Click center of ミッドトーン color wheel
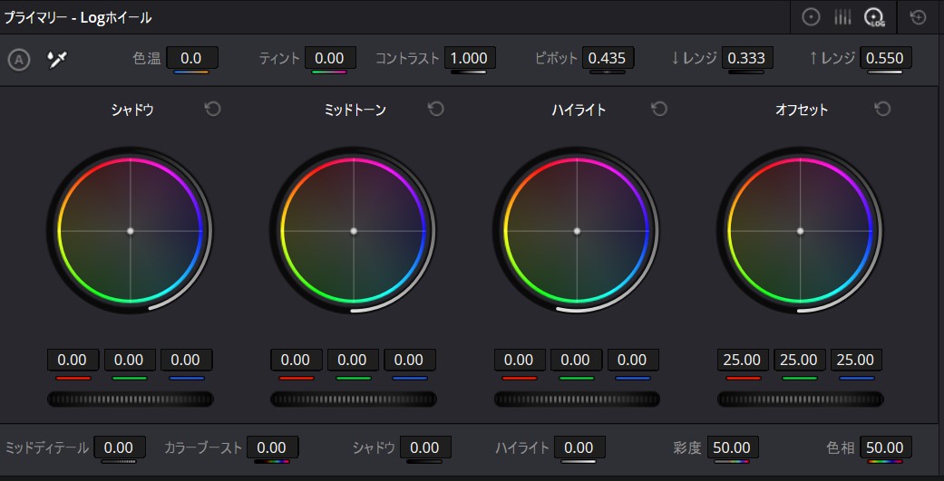This screenshot has height=481, width=944. (353, 231)
